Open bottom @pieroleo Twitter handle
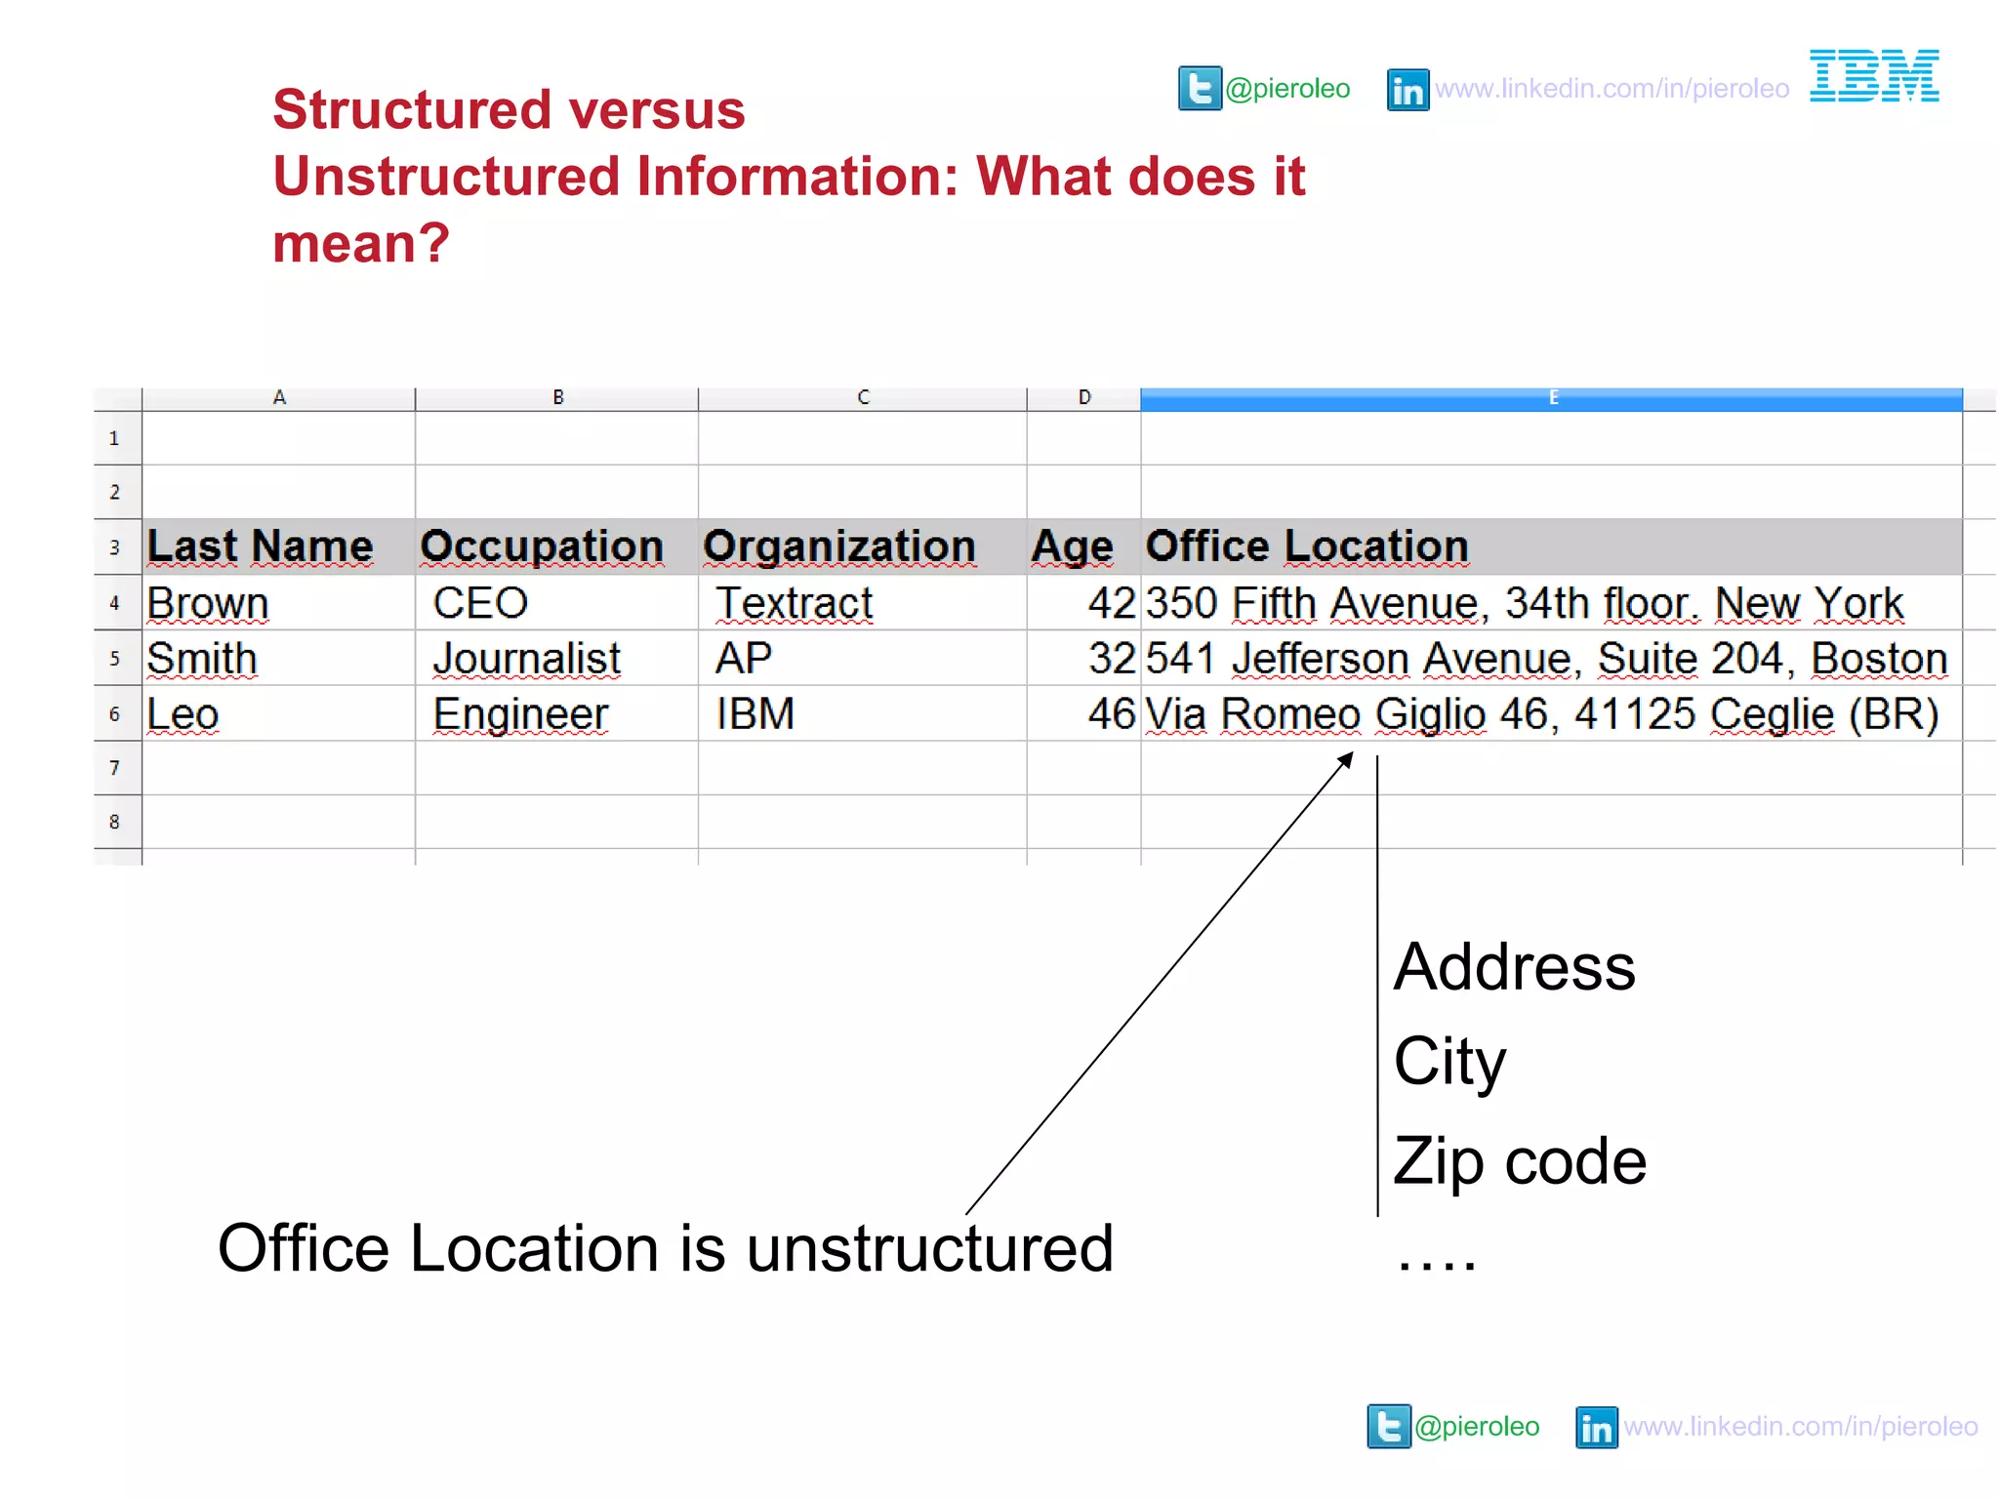1999x1499 pixels. [1477, 1426]
